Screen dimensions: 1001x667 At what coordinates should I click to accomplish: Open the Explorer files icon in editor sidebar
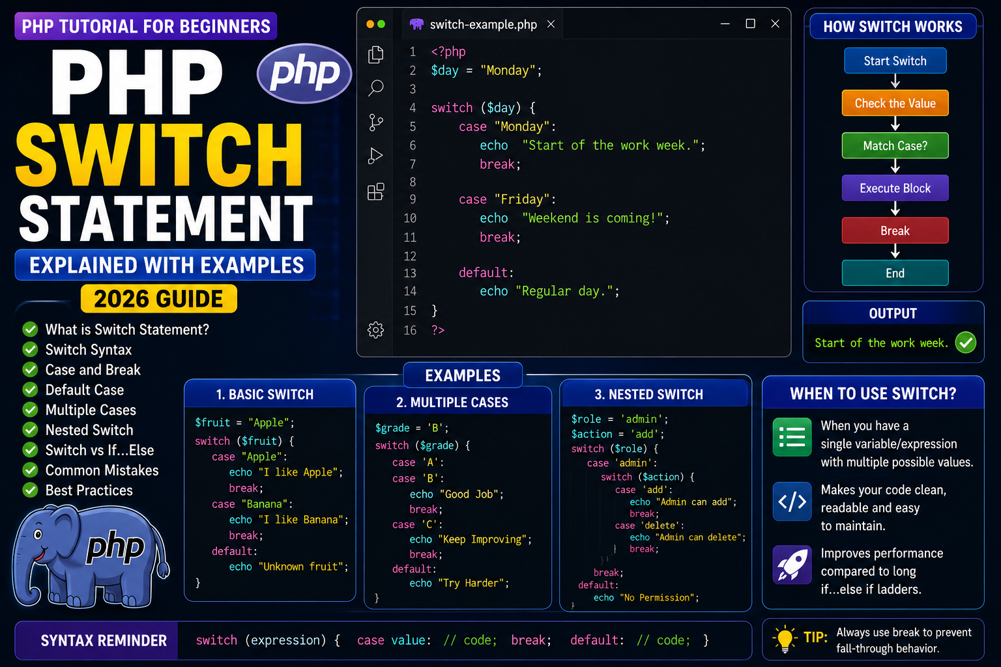(x=376, y=55)
